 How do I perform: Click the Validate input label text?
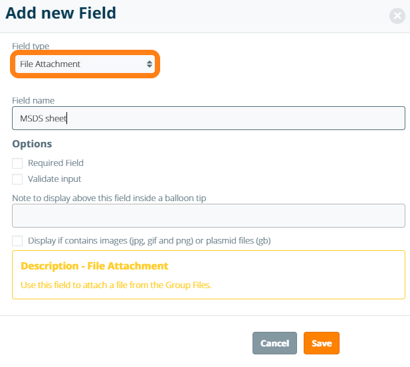[54, 179]
